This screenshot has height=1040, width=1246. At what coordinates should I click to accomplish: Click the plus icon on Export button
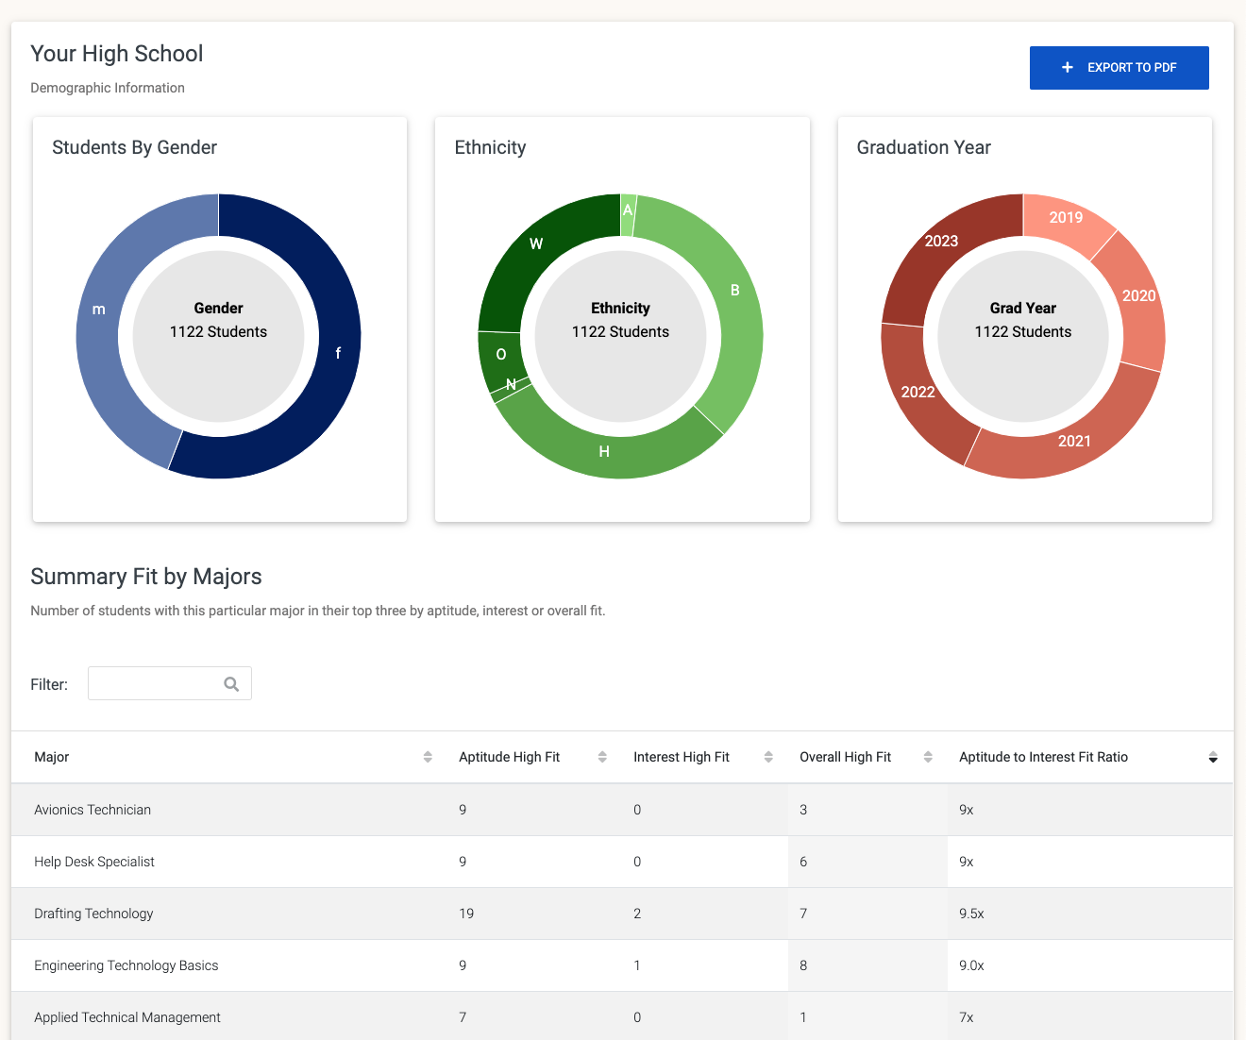1068,68
